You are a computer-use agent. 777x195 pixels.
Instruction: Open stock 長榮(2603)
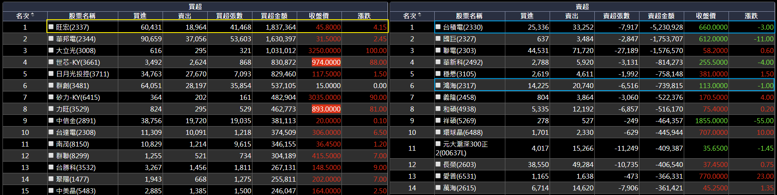click(460, 165)
